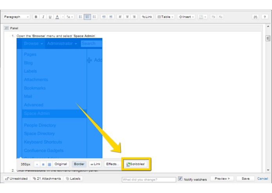
Task: Open find and replace binoculars
Action: pos(255,17)
